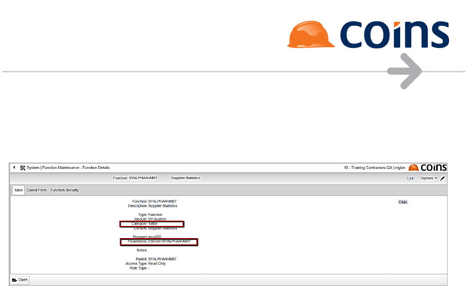Open the Options dropdown menu

pos(429,178)
